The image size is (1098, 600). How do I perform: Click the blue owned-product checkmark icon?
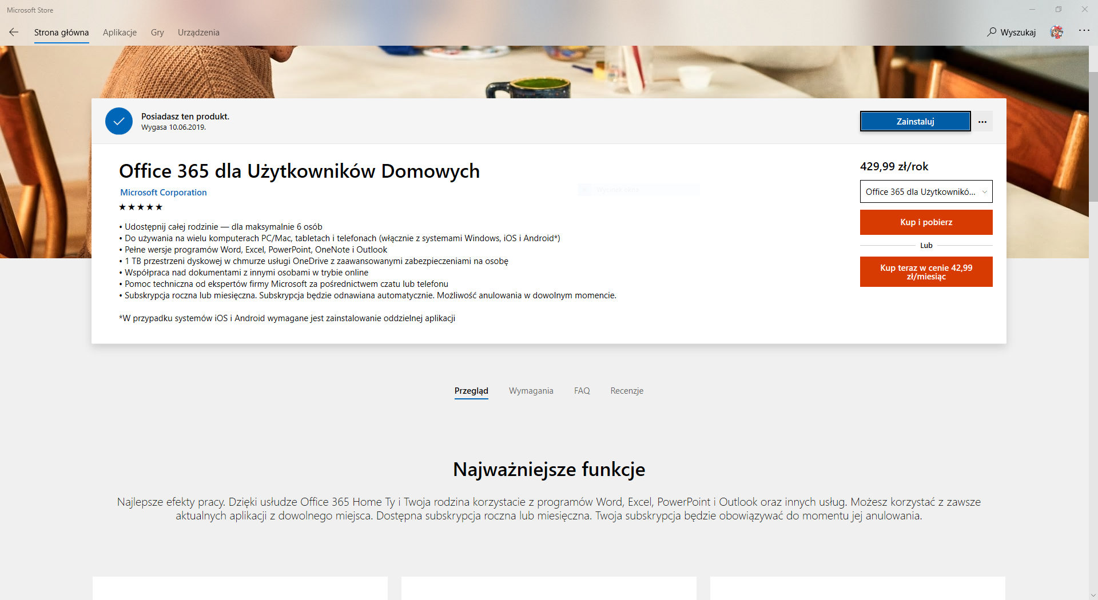coord(119,121)
